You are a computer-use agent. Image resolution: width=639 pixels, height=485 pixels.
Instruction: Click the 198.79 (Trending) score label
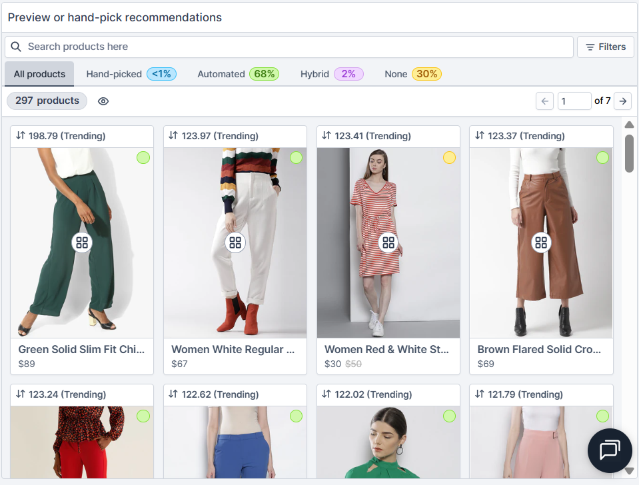[x=67, y=136]
